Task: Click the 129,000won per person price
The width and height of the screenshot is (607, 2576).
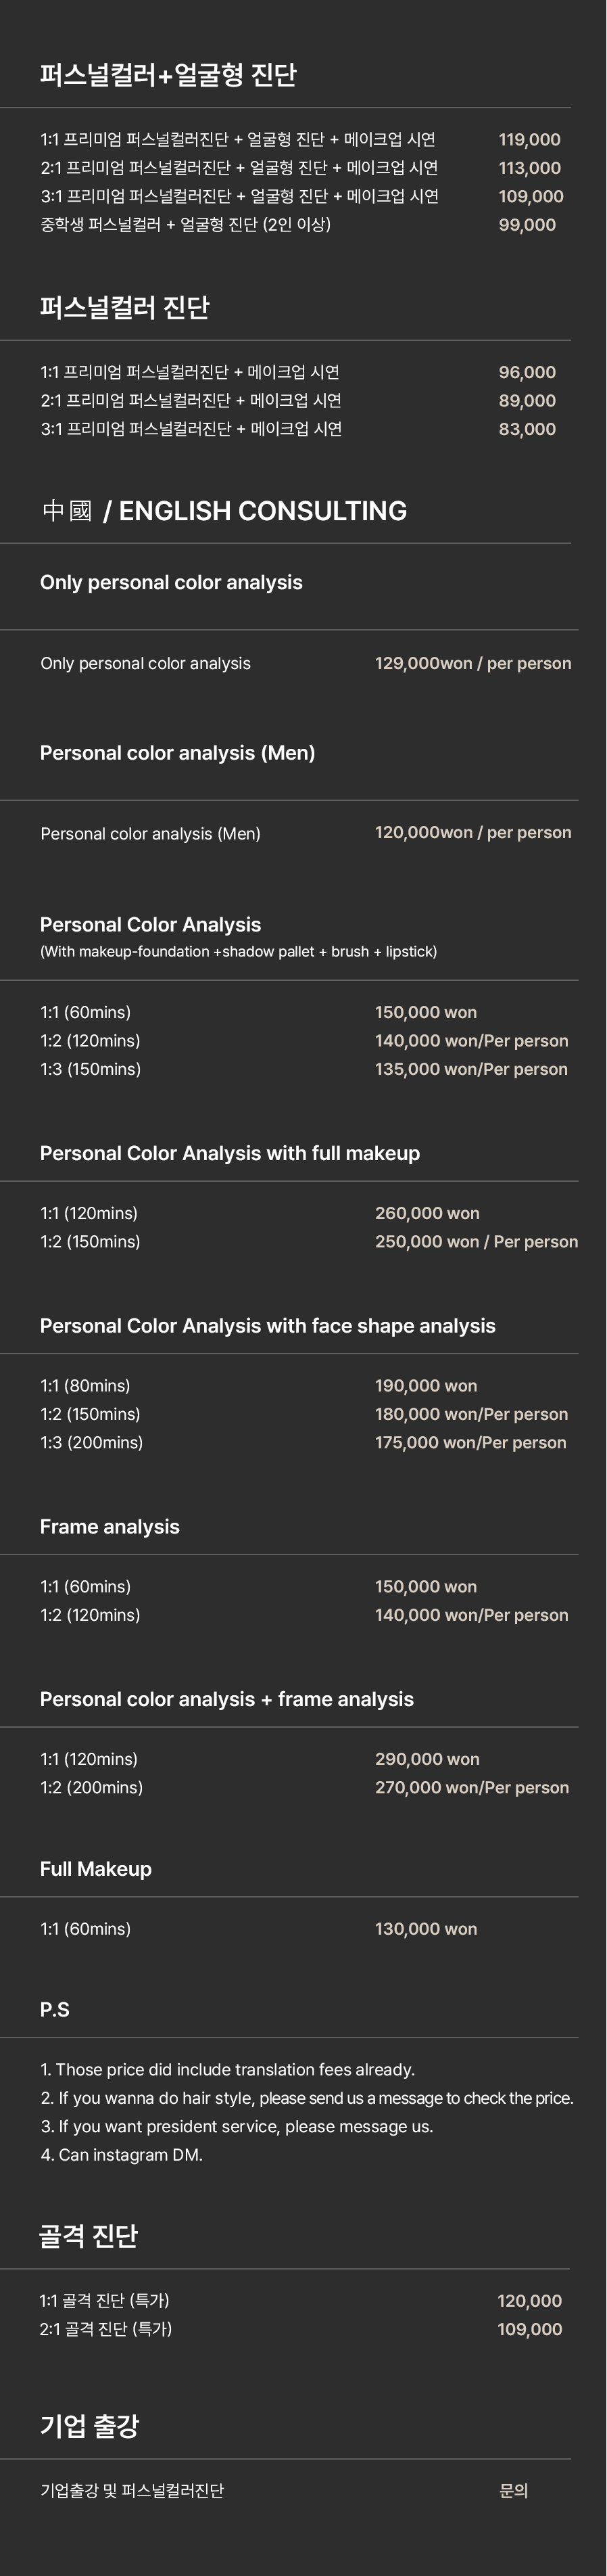Action: 473,663
